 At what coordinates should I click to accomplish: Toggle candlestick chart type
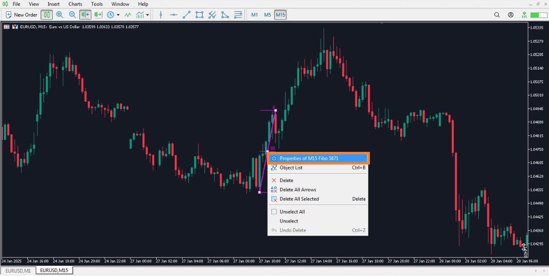click(46, 15)
